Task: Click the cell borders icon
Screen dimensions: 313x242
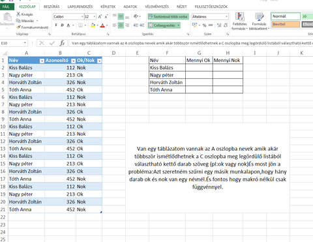Action: 80,25
